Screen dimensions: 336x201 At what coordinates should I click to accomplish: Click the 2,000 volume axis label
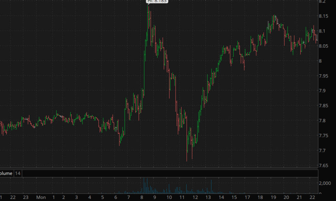[325, 183]
